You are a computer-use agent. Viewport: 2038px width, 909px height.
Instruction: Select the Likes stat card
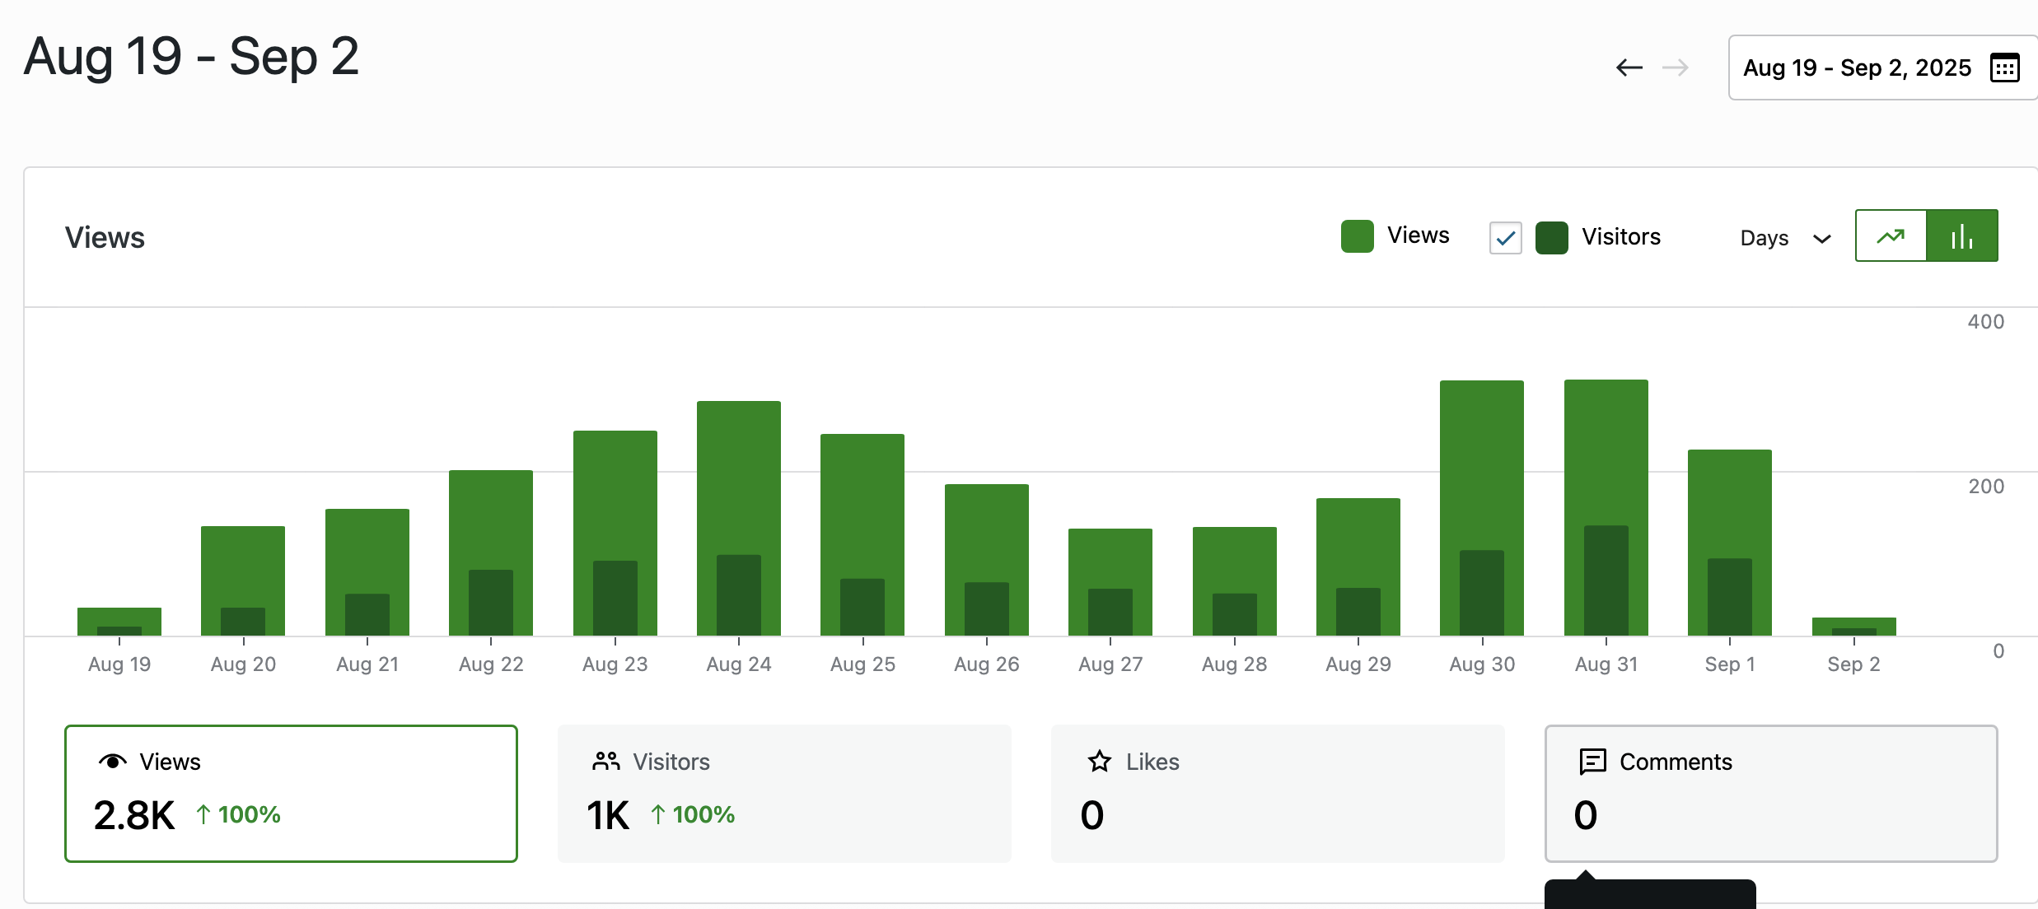1277,793
